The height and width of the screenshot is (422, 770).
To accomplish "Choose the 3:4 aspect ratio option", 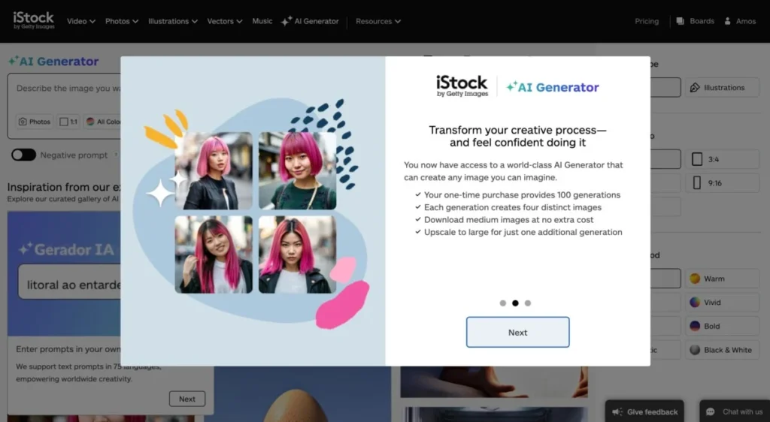I will pos(722,159).
